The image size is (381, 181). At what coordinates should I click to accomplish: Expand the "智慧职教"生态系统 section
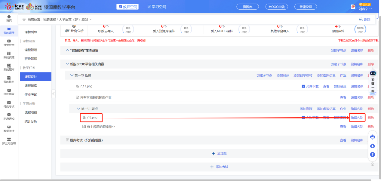pyautogui.click(x=67, y=50)
